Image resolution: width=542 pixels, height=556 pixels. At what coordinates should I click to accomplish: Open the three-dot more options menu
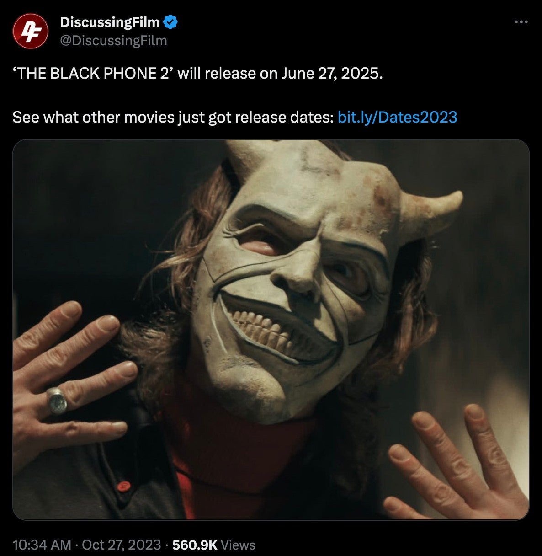[x=521, y=22]
